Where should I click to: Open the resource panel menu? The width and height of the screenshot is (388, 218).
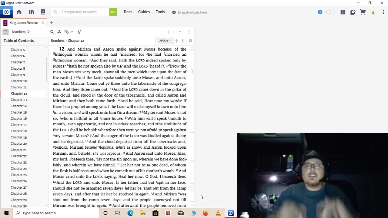point(189,32)
